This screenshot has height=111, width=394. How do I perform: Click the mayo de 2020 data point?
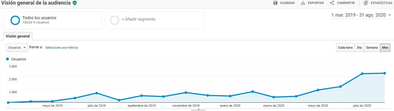pos(318,90)
